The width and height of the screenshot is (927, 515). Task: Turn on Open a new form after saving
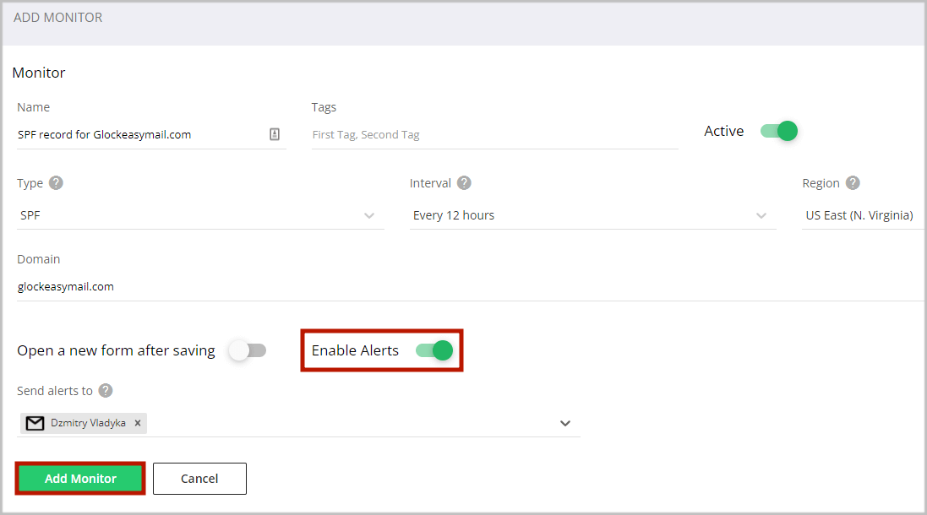click(248, 350)
